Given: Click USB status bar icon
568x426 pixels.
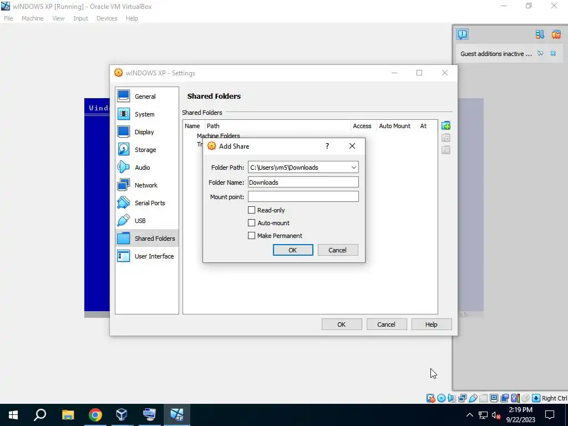Looking at the screenshot, I should [473, 398].
